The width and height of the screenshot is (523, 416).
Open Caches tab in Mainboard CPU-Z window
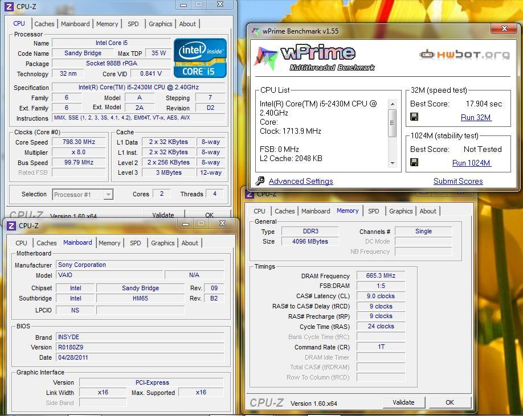pyautogui.click(x=46, y=243)
